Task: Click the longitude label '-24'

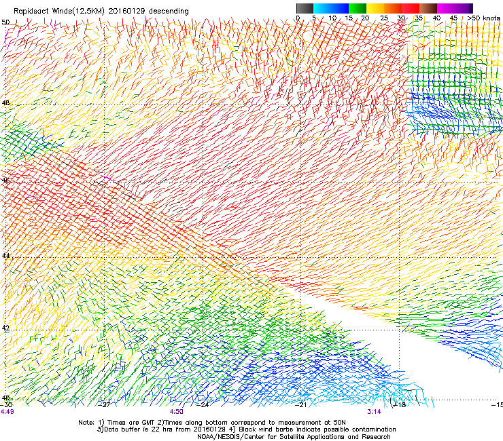Action: [x=203, y=405]
